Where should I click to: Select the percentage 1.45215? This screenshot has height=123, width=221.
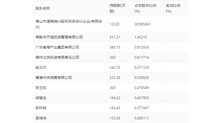pyautogui.click(x=140, y=37)
